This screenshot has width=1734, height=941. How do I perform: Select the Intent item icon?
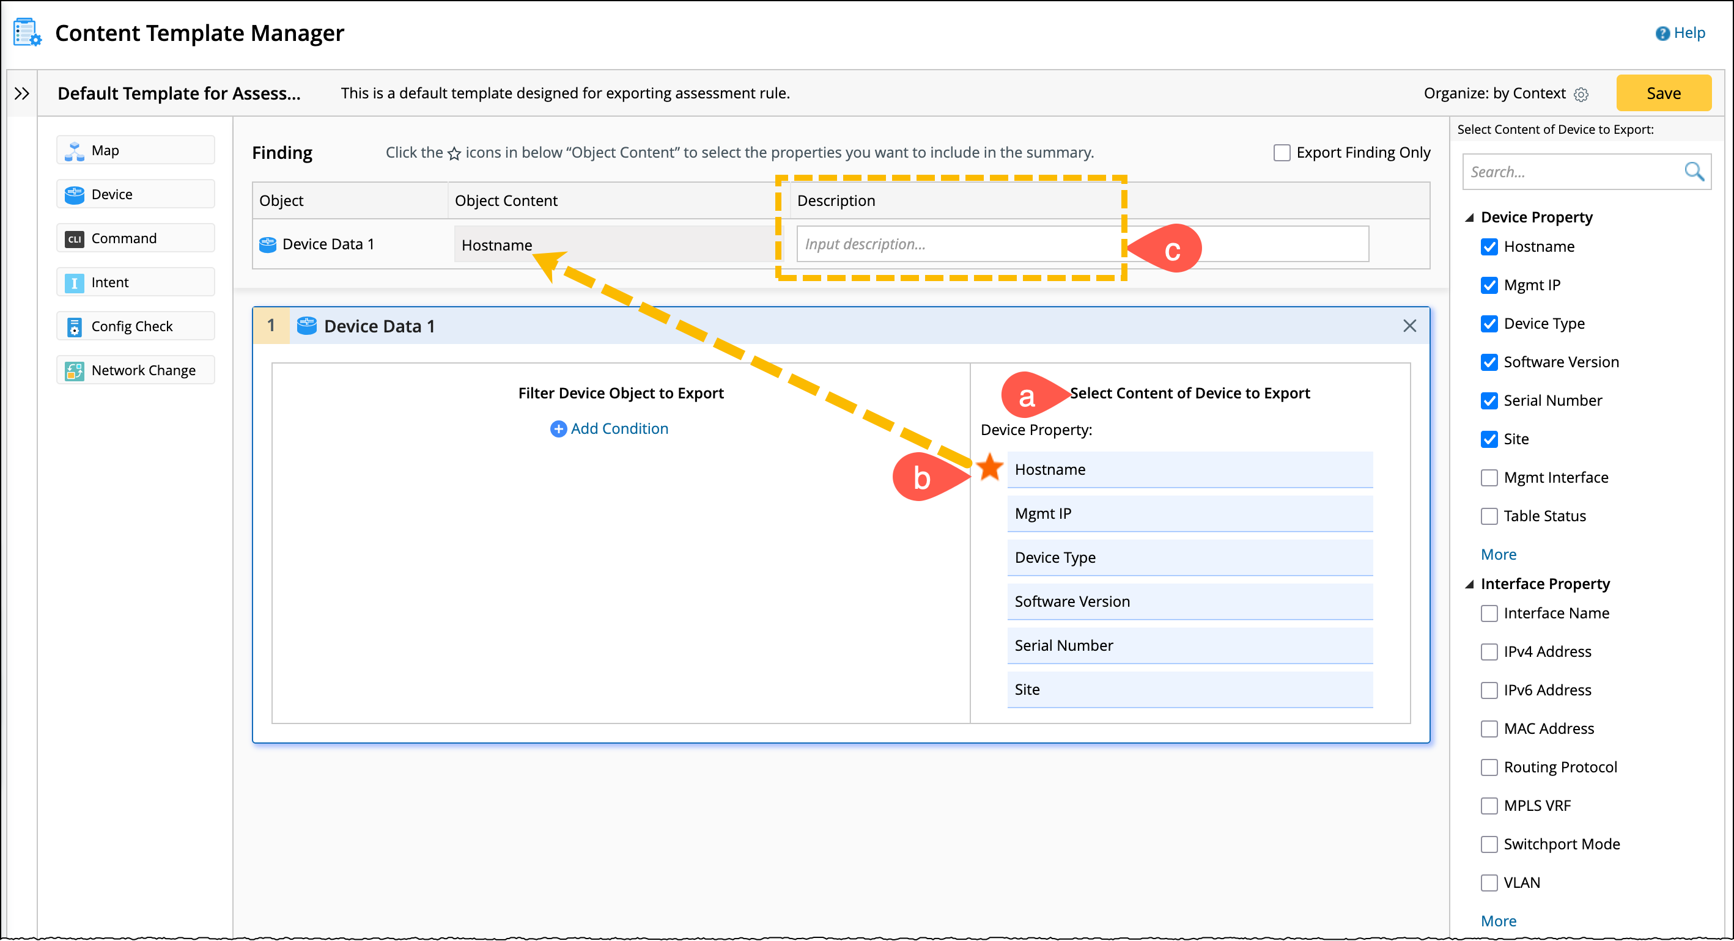coord(74,282)
